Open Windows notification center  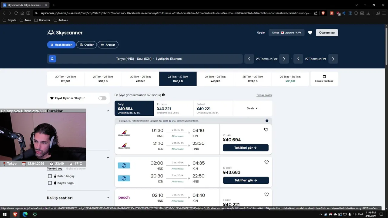[382, 214]
